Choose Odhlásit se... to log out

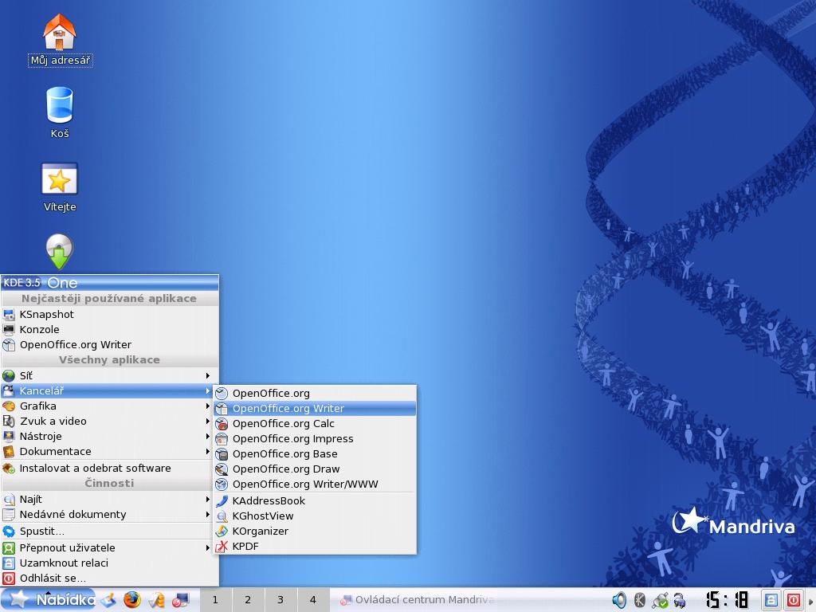110,579
